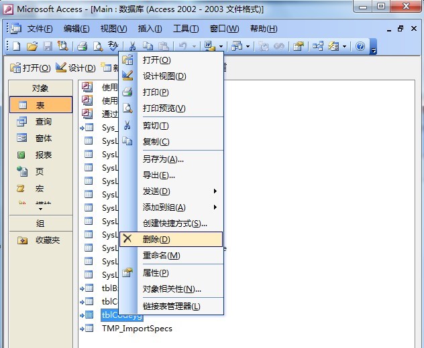The width and height of the screenshot is (424, 348).
Task: Choose 打印预览(V) in context menu
Action: tap(171, 108)
